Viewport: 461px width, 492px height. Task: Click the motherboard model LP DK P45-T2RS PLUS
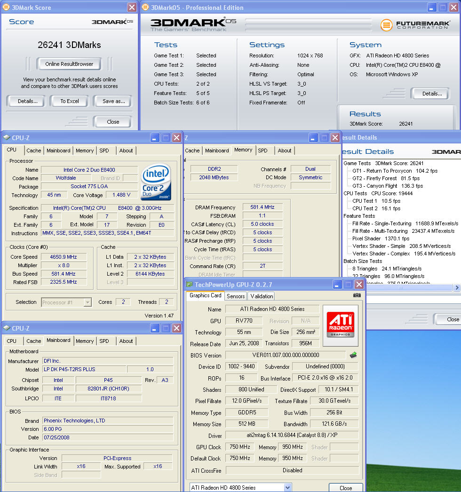[x=84, y=369]
